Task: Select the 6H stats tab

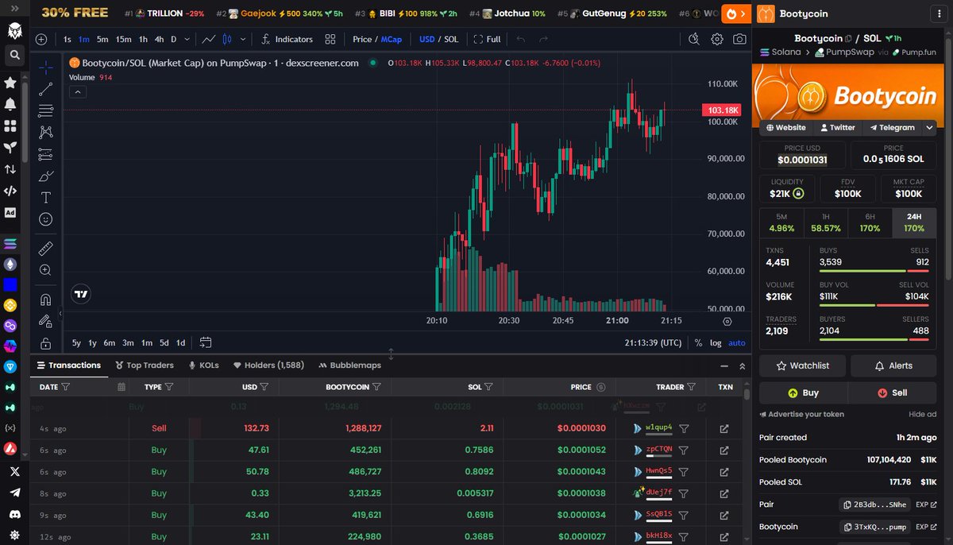Action: point(870,223)
